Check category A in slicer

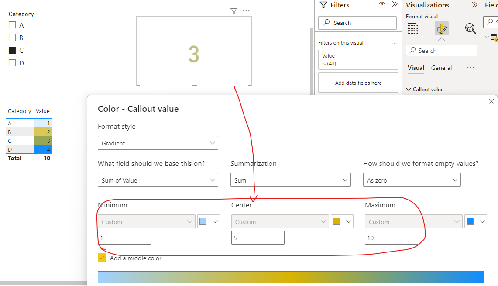[x=12, y=25]
